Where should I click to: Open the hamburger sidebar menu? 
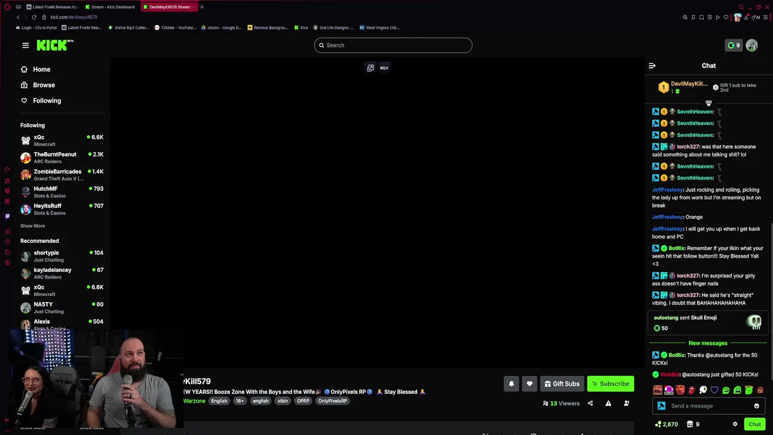(25, 45)
